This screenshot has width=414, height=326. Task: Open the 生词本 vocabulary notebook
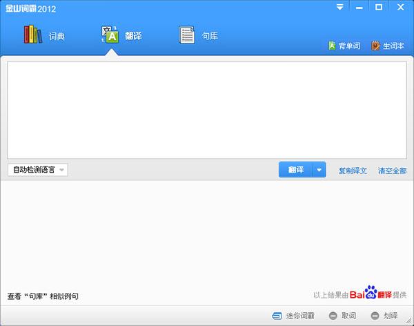point(388,46)
